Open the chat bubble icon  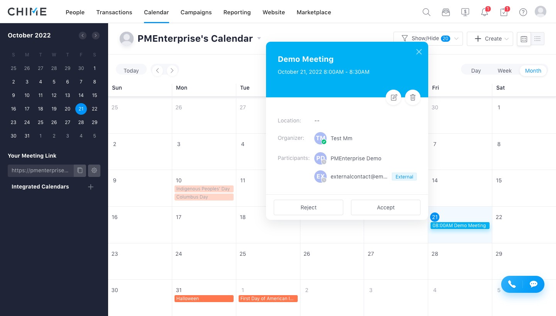pyautogui.click(x=534, y=284)
